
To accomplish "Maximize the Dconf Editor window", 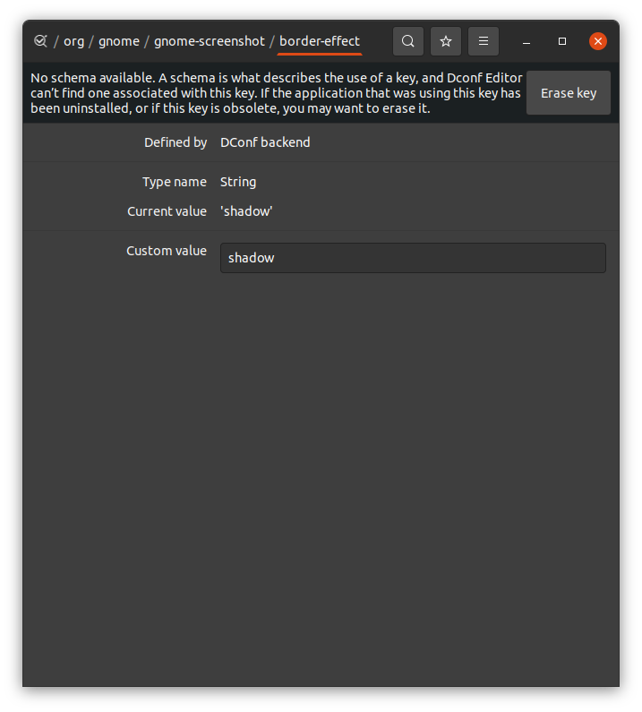I will click(x=562, y=41).
